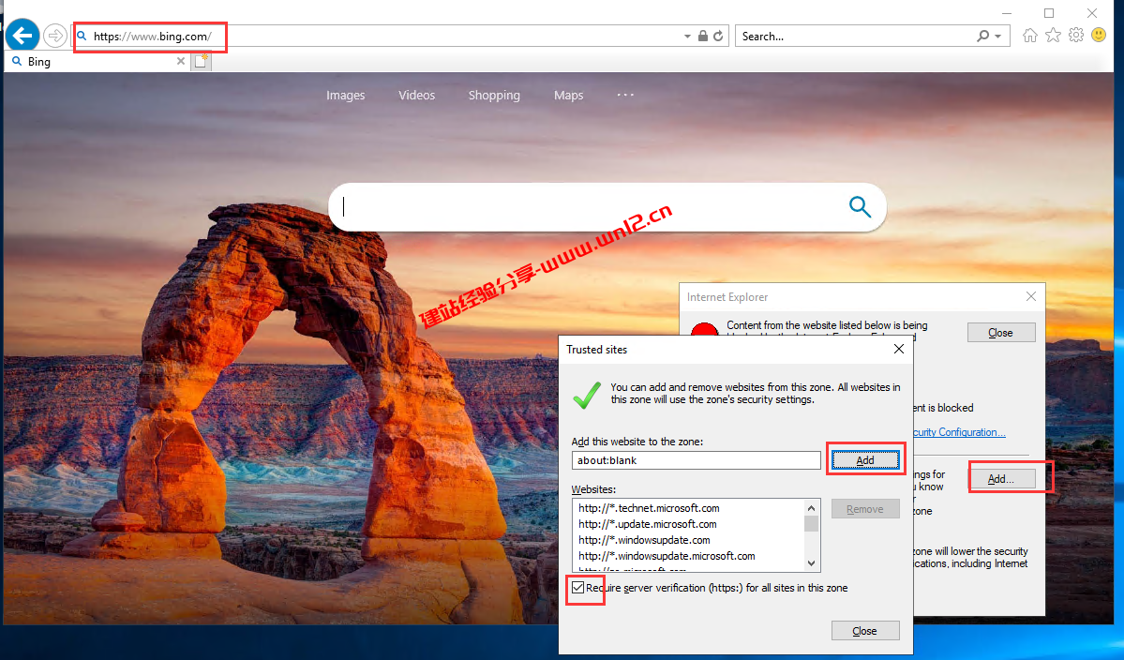
Task: Click the browser Back arrow button
Action: (x=22, y=37)
